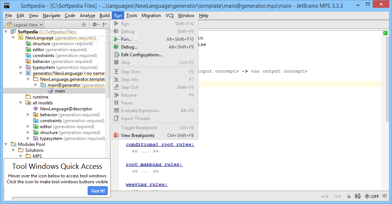Click the << ... >> under root mapping rules
The height and width of the screenshot is (204, 392).
pos(145,171)
